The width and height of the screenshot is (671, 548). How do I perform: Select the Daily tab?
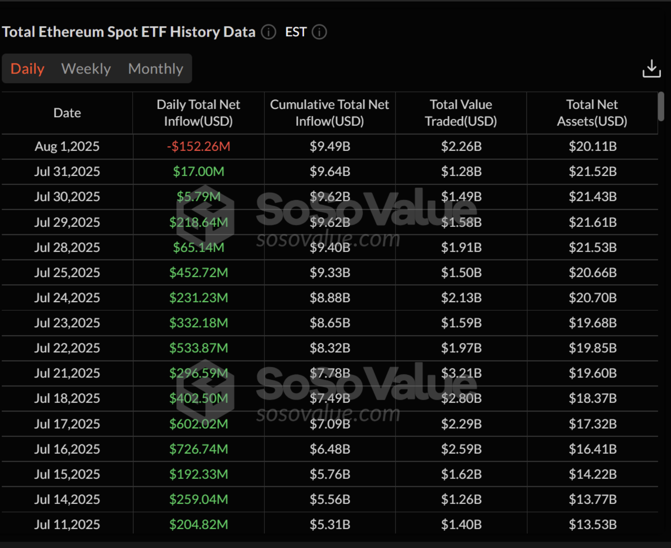click(x=28, y=69)
